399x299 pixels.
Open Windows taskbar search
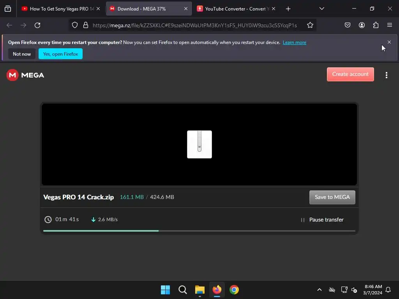tap(182, 290)
